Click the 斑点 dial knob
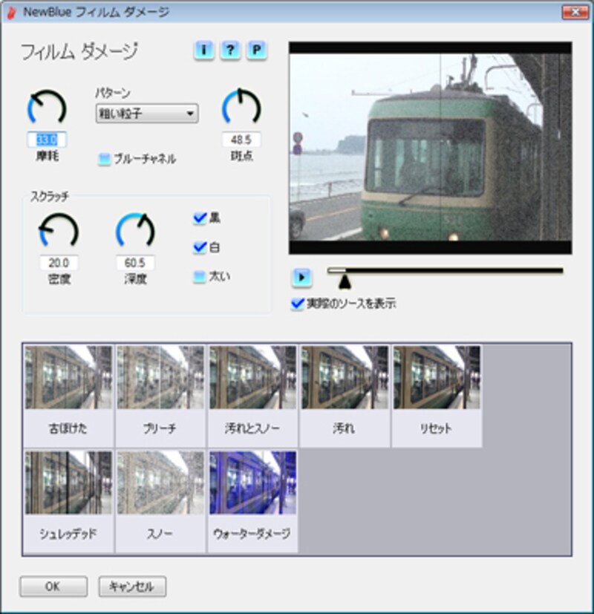Screen dimensions: 594x614 coord(241,106)
